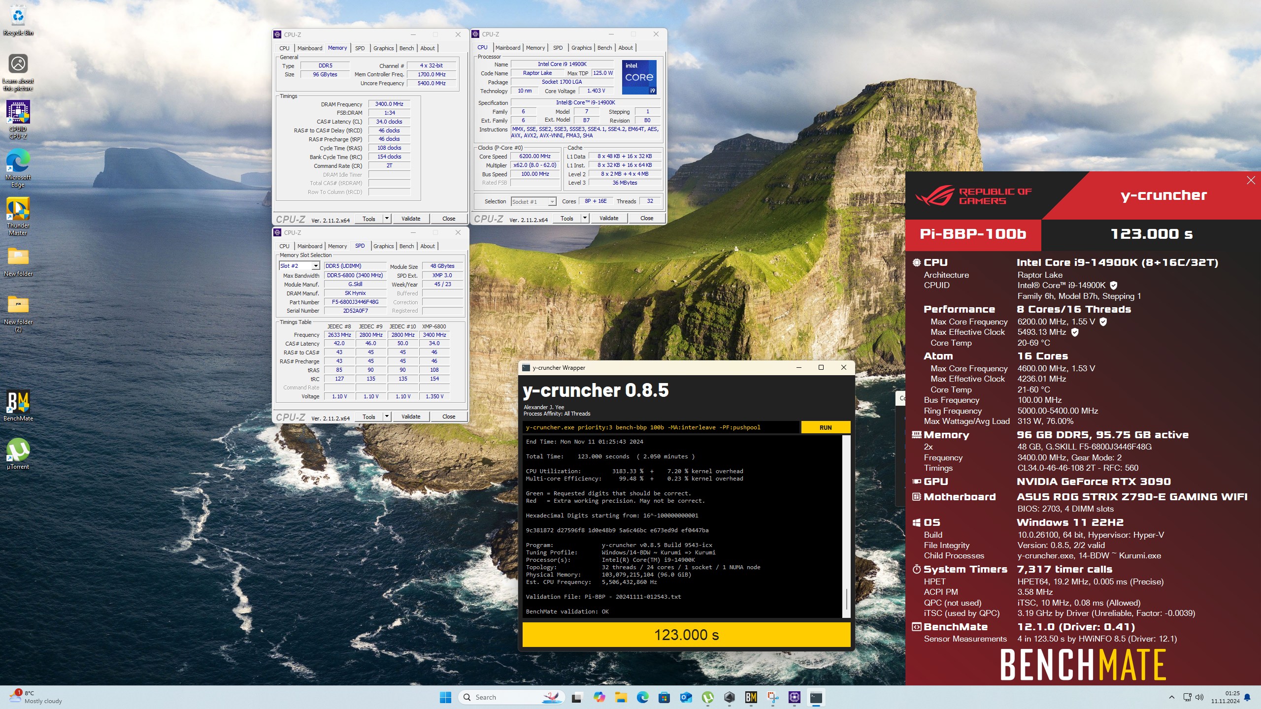Click Close button in CPU-Z CPU window
Viewport: 1261px width, 709px height.
(647, 218)
